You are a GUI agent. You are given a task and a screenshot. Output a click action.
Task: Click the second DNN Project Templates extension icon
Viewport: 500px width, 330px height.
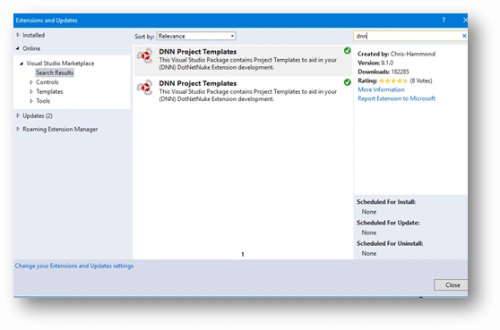[145, 87]
